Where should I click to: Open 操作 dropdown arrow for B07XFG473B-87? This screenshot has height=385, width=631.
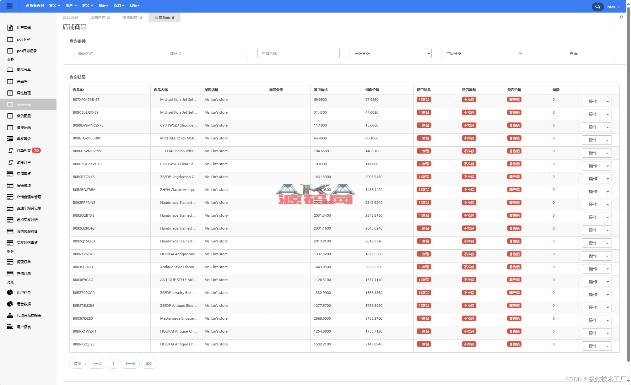click(607, 101)
